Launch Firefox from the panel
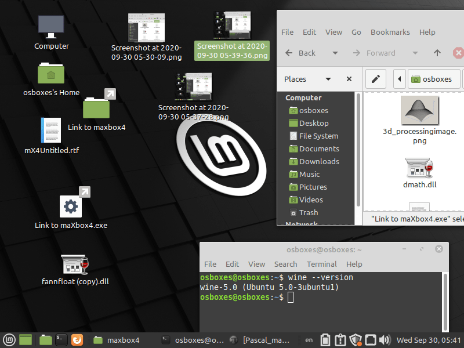464x348 pixels. point(77,340)
